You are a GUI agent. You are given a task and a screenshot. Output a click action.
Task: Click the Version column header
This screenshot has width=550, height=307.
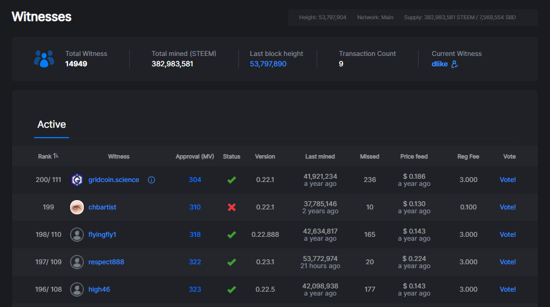pos(265,156)
